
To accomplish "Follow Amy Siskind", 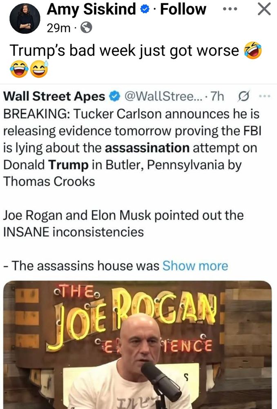I will 183,9.
